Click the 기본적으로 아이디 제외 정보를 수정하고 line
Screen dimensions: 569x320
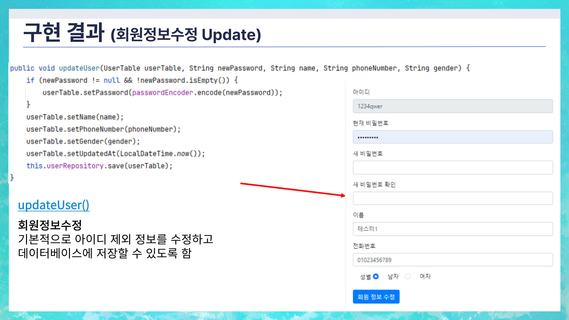tap(116, 239)
